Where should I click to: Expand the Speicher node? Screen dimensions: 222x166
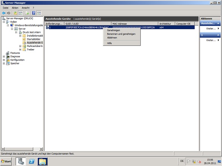click(4, 63)
